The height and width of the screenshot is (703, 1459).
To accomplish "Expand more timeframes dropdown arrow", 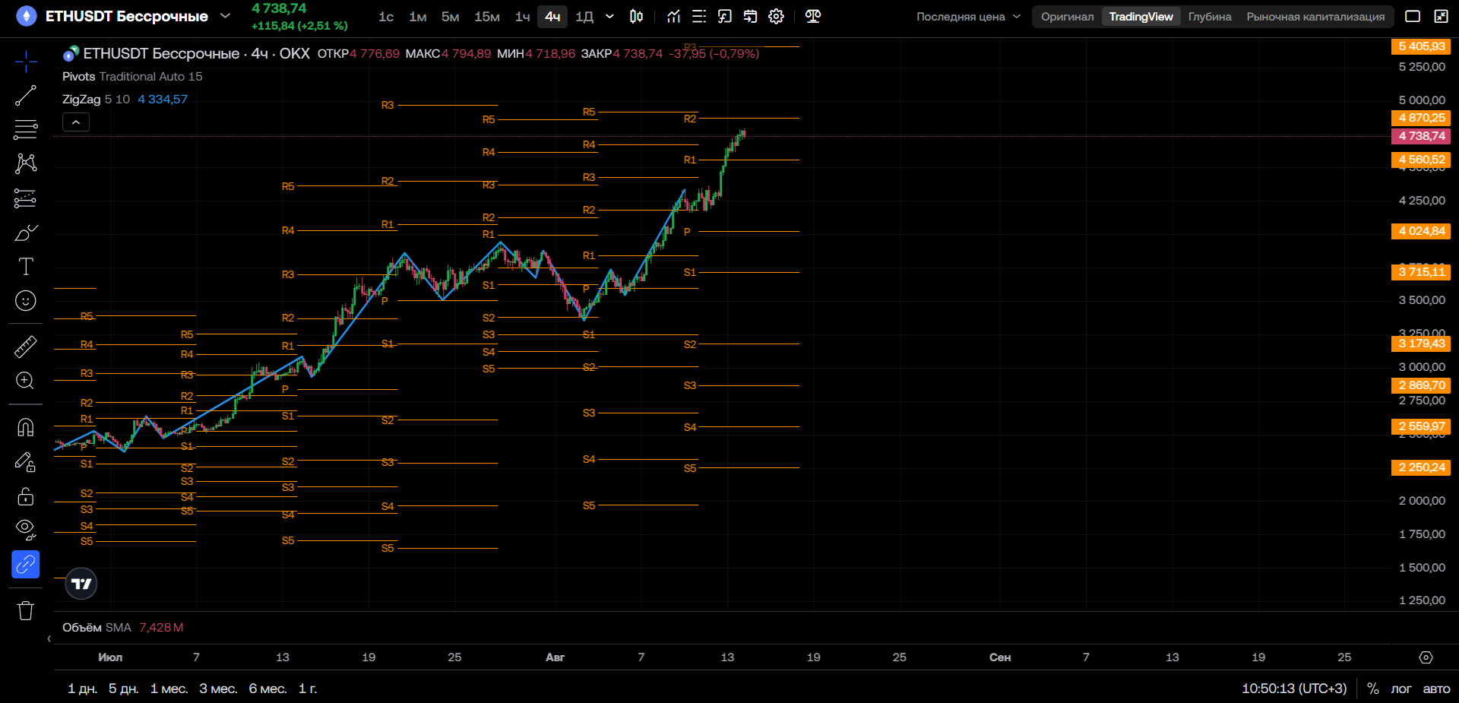I will point(609,16).
